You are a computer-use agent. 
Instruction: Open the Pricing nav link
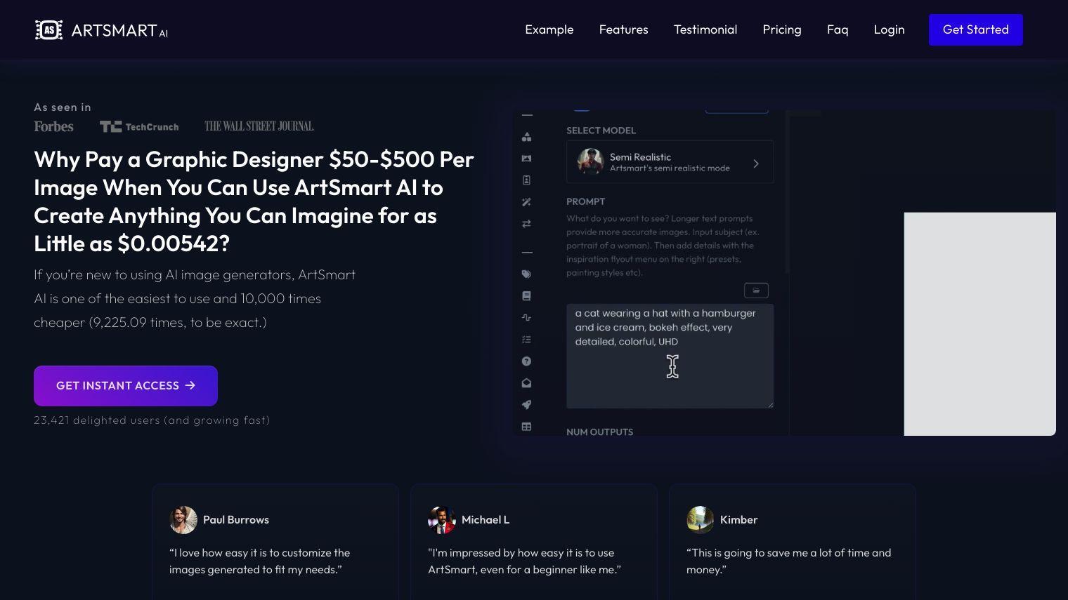point(782,29)
